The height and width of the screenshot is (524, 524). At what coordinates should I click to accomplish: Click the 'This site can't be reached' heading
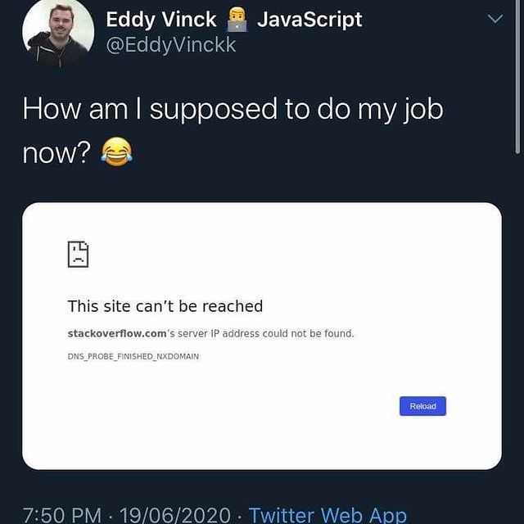(x=165, y=306)
